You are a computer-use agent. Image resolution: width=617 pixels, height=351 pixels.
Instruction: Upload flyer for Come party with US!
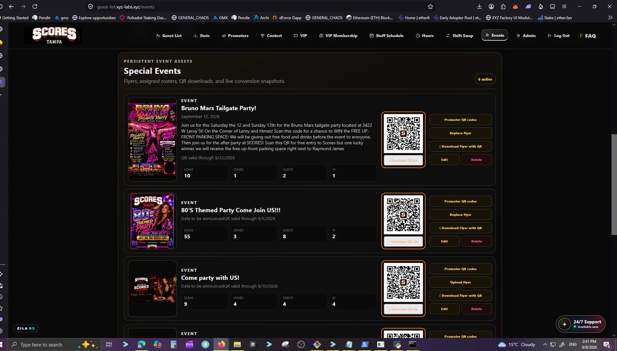coord(460,282)
